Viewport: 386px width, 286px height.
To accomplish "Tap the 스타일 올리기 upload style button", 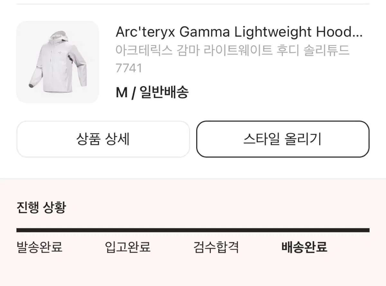I will point(283,139).
